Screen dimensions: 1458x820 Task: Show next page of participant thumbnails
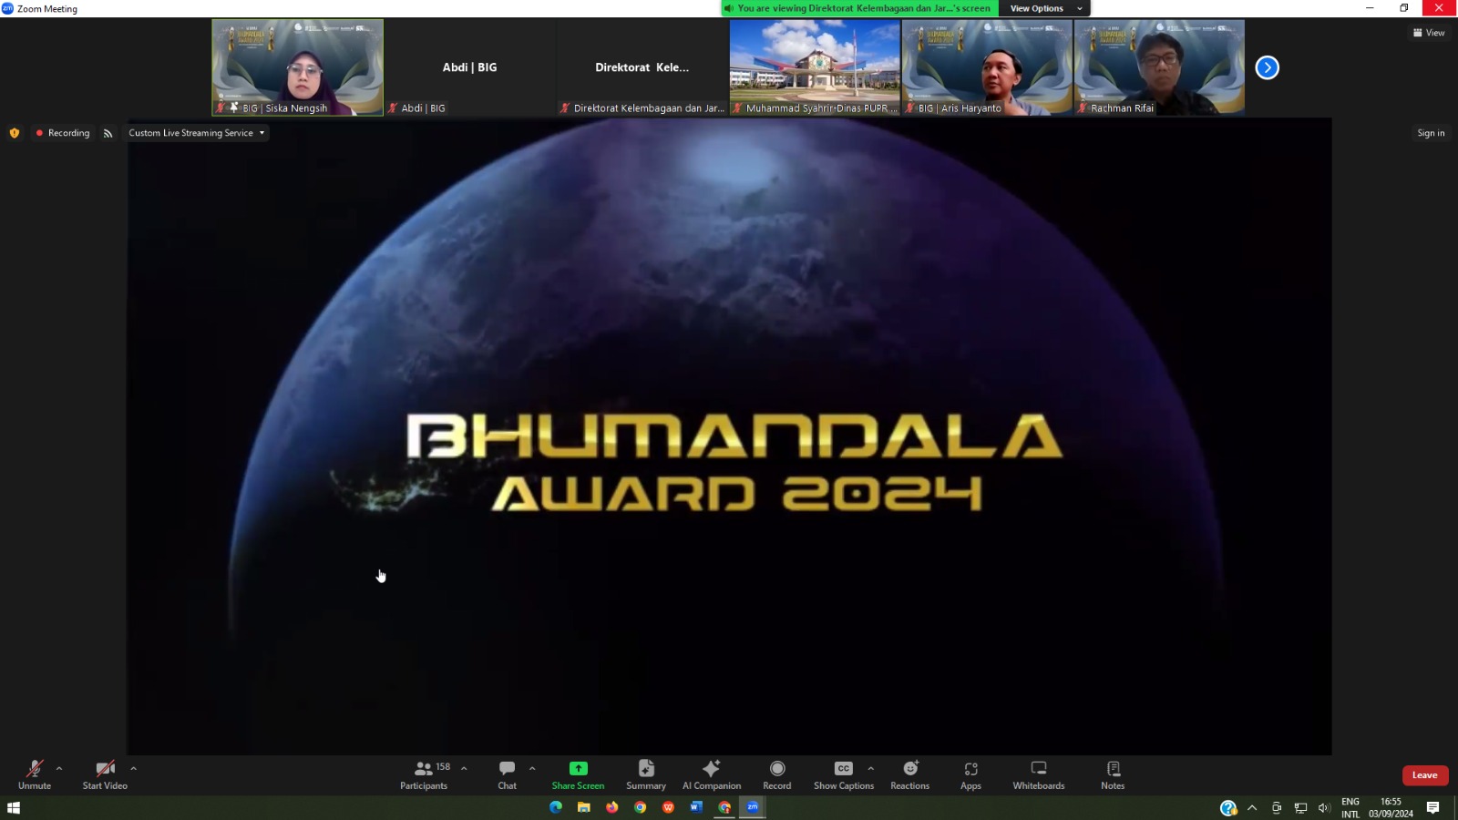(x=1267, y=67)
